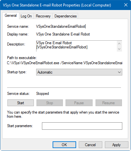Open the Recovery tab
This screenshot has width=131, height=151.
43,16
